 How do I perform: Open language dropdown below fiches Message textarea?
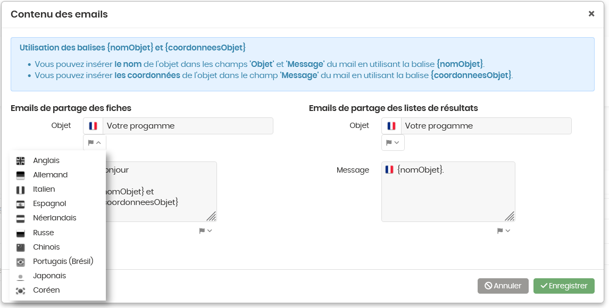coord(205,231)
